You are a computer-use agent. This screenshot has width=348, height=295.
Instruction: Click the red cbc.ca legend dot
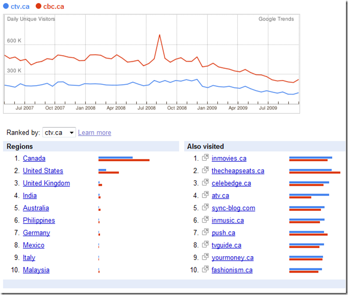[x=38, y=6]
